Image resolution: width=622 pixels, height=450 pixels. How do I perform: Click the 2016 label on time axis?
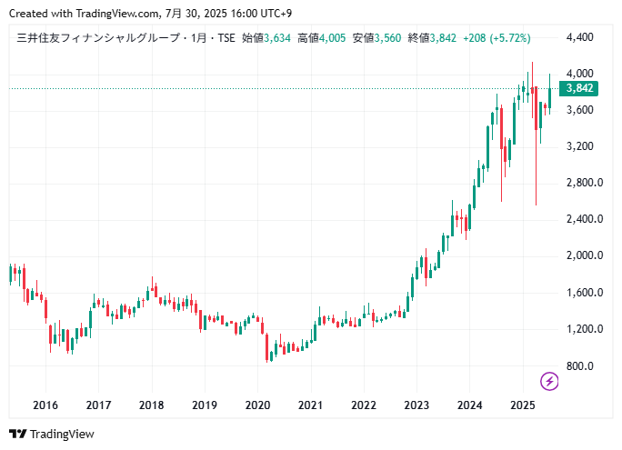45,405
